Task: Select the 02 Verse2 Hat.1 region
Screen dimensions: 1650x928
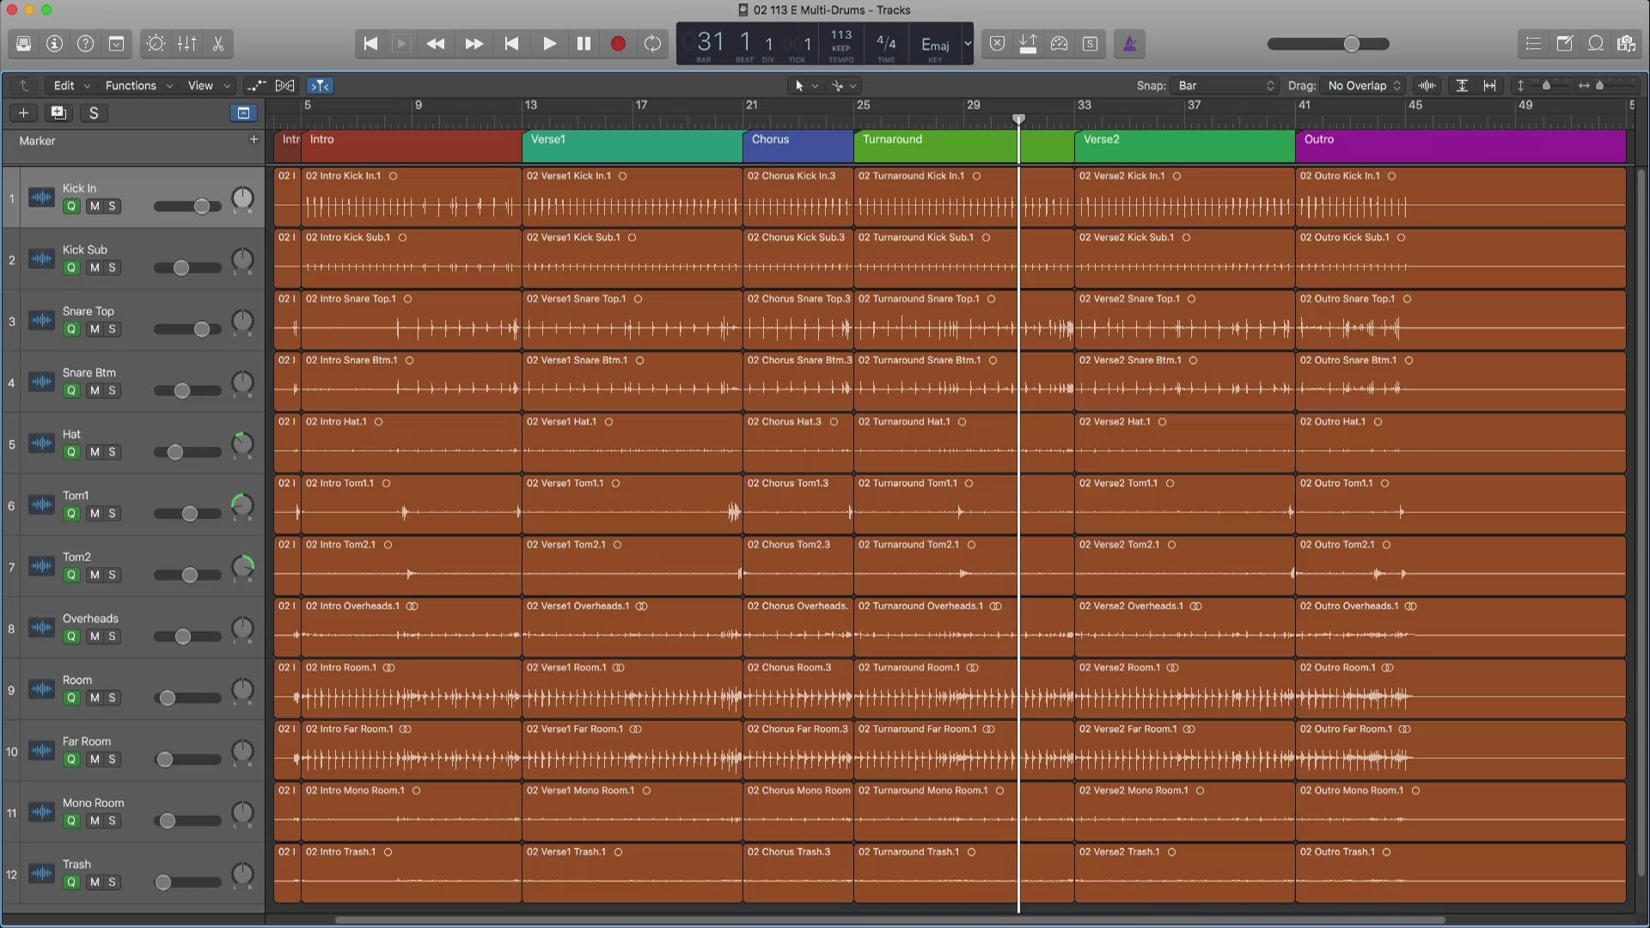Action: coord(1184,443)
